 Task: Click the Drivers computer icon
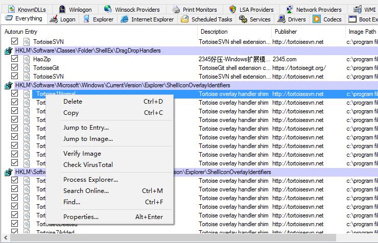pyautogui.click(x=281, y=19)
